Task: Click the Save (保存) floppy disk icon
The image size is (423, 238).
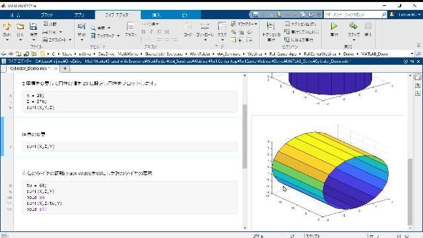Action: click(33, 26)
